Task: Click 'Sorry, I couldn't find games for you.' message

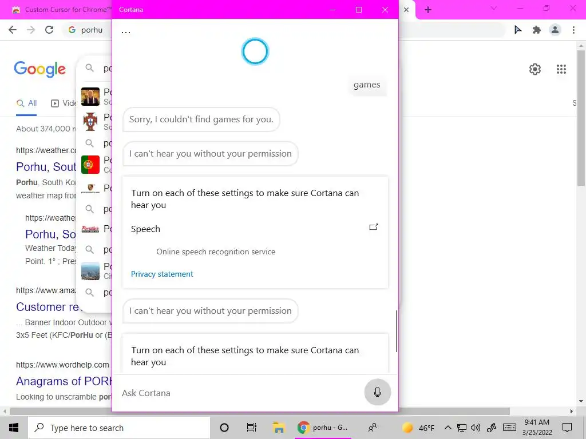Action: tap(201, 119)
